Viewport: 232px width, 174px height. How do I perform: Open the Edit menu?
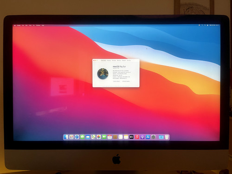[26, 26]
